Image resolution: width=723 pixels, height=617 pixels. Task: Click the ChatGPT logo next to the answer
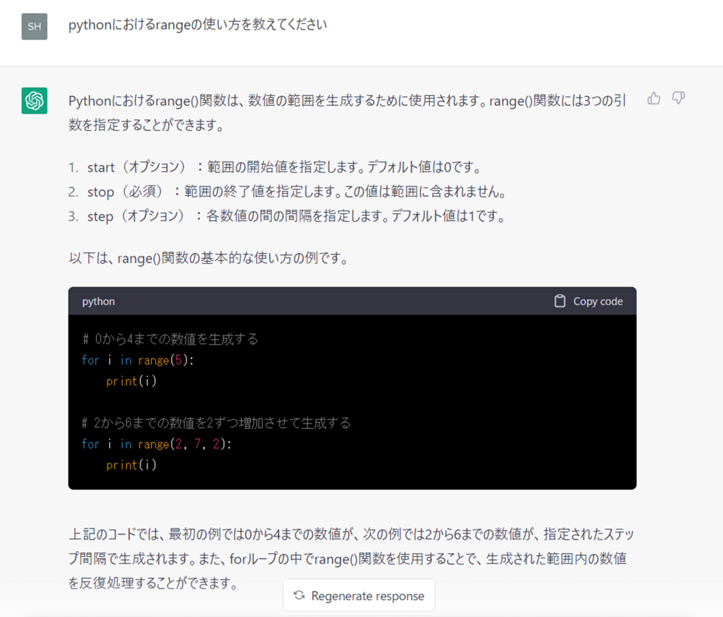(34, 101)
